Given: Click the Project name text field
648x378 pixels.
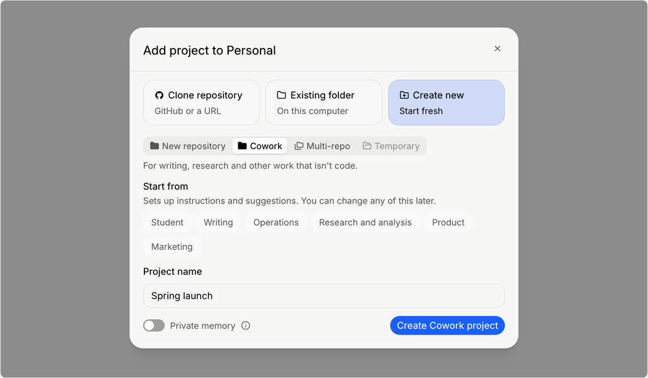Looking at the screenshot, I should pyautogui.click(x=323, y=296).
